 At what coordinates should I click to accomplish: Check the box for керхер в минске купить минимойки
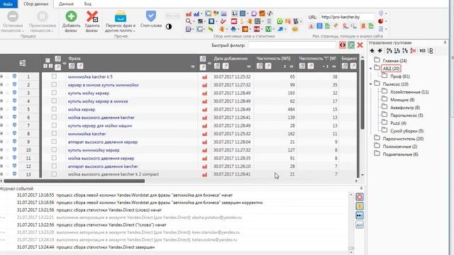tap(54, 85)
